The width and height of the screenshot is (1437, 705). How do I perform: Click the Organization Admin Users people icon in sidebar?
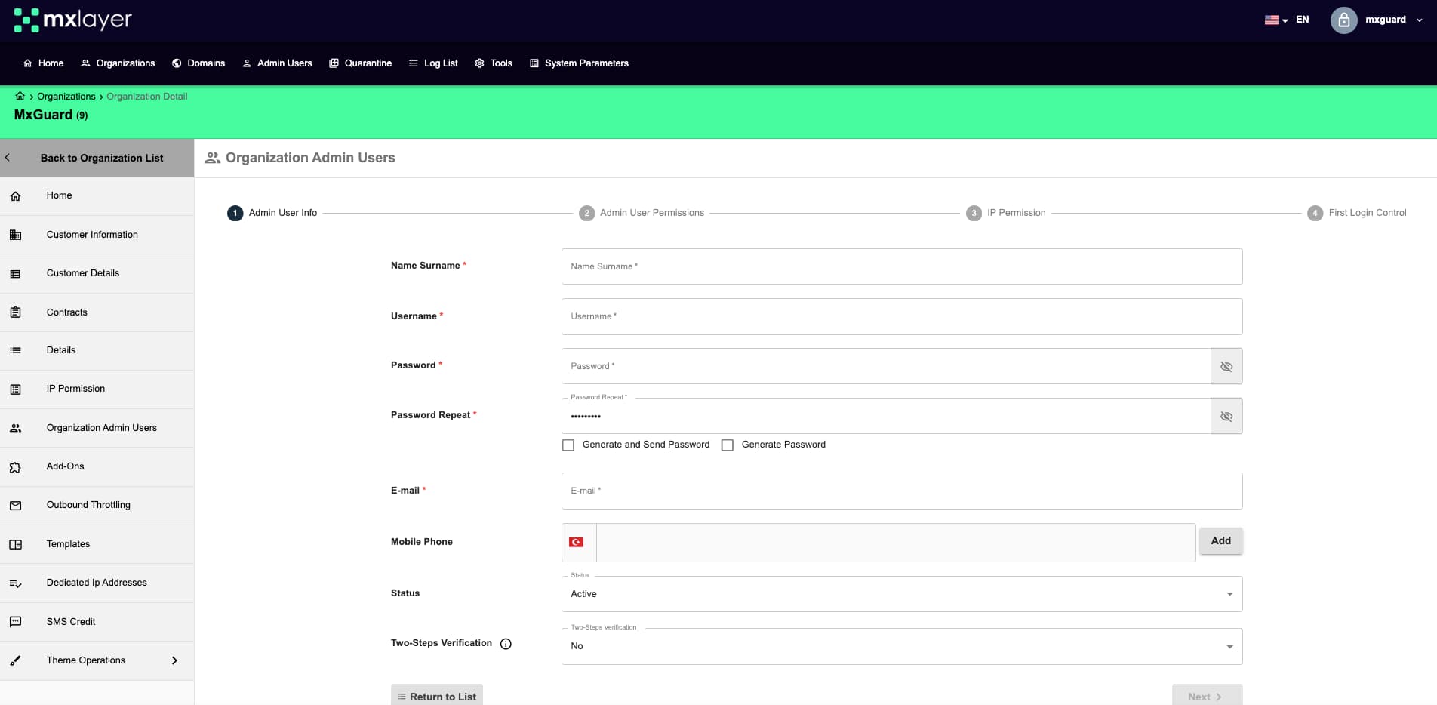tap(15, 428)
